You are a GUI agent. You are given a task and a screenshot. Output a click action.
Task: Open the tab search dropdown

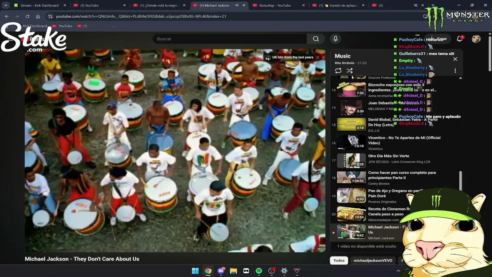click(6, 5)
